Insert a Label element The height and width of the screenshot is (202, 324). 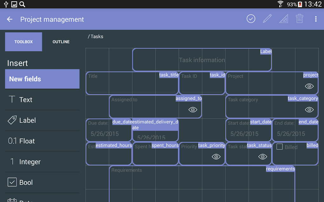[42, 120]
